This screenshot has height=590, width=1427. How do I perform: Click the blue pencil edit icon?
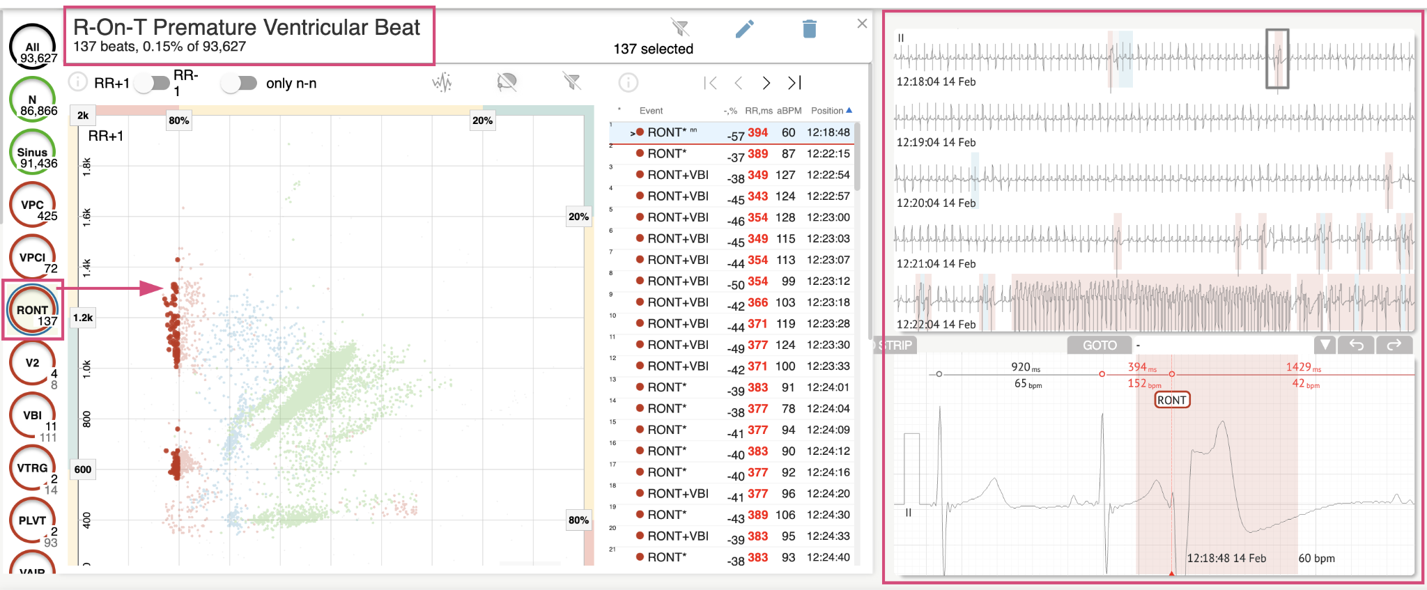coord(744,29)
